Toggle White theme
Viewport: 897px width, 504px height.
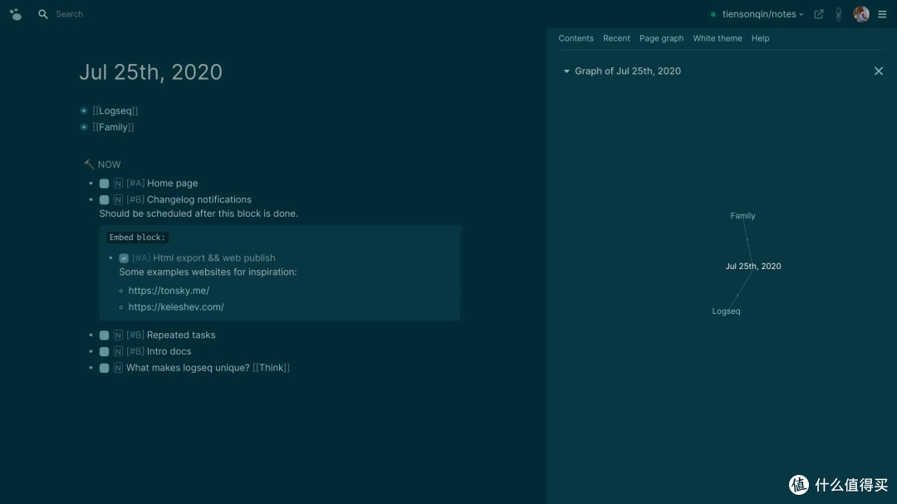tap(718, 38)
